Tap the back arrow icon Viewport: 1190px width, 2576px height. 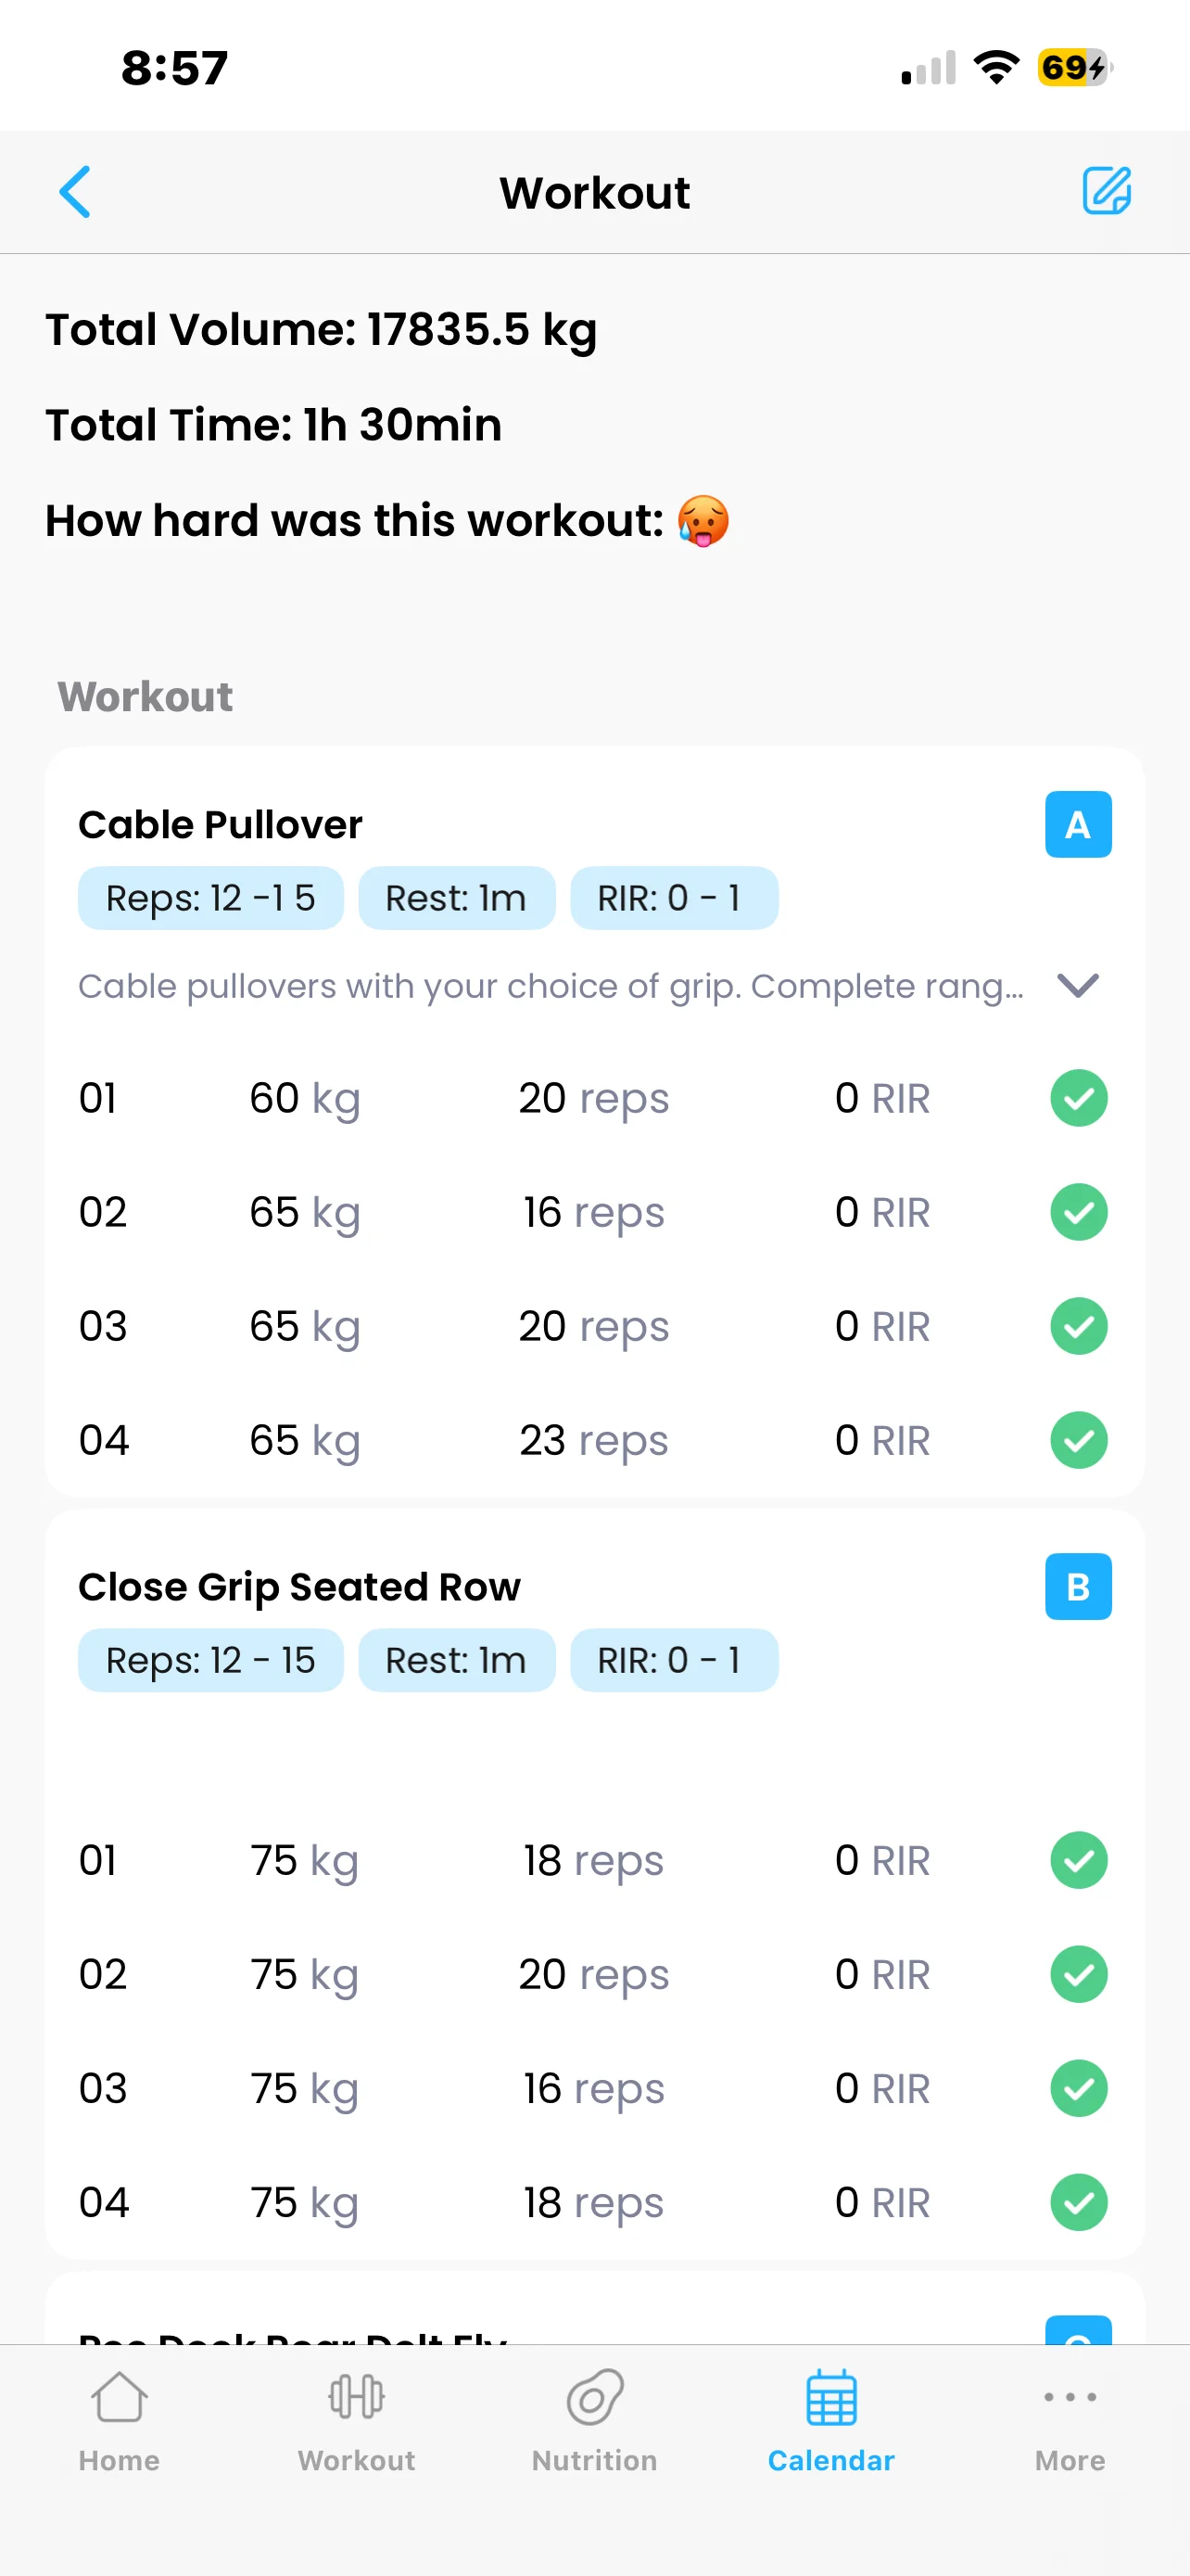click(76, 191)
